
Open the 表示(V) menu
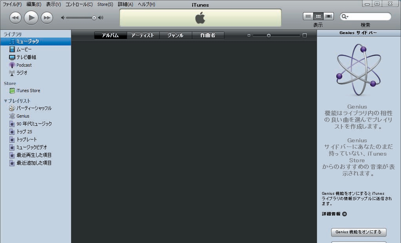(53, 4)
